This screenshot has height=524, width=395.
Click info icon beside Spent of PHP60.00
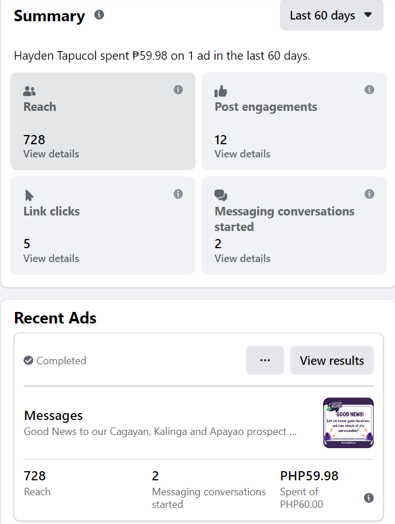(x=369, y=498)
